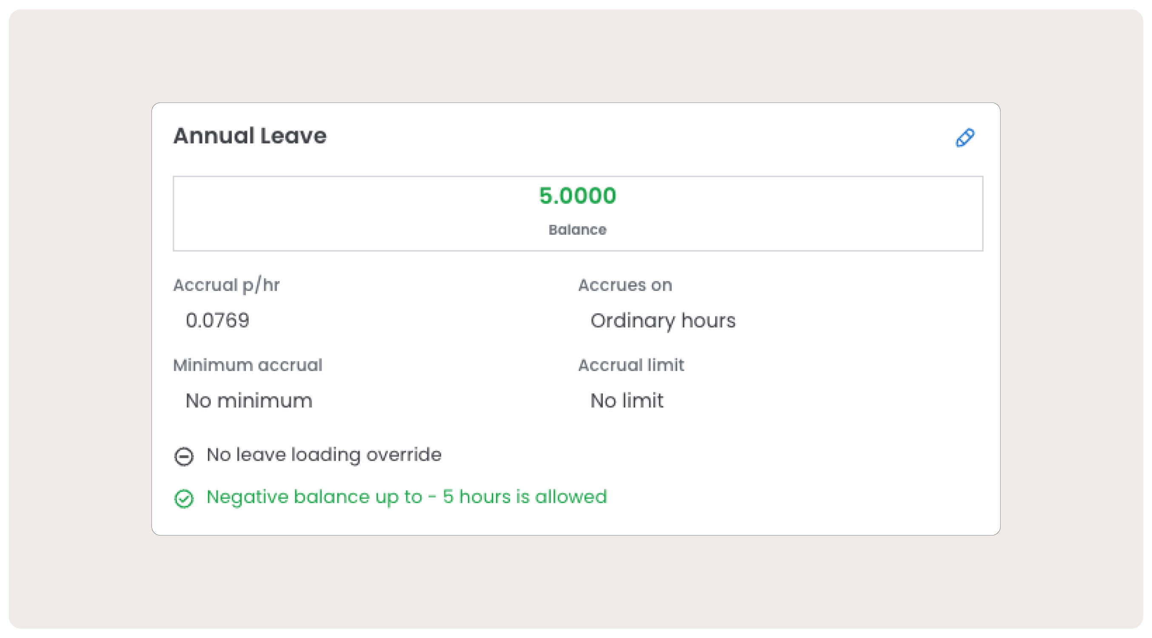Viewport: 1152px width, 638px height.
Task: Click the edit pencil icon for Annual Leave
Action: 965,138
